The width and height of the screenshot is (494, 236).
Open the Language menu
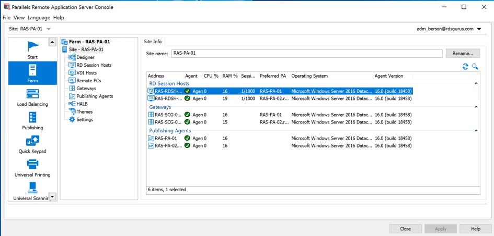click(39, 18)
